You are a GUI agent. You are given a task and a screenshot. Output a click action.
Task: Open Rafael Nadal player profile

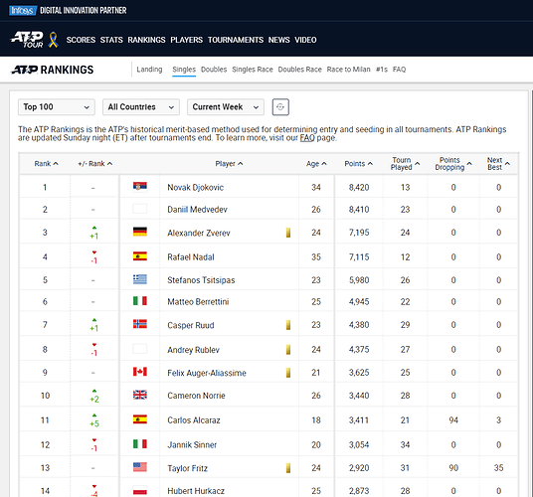(x=191, y=257)
